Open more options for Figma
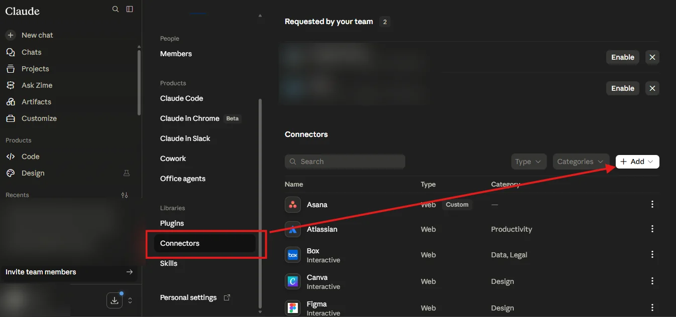Image resolution: width=676 pixels, height=317 pixels. pyautogui.click(x=652, y=307)
